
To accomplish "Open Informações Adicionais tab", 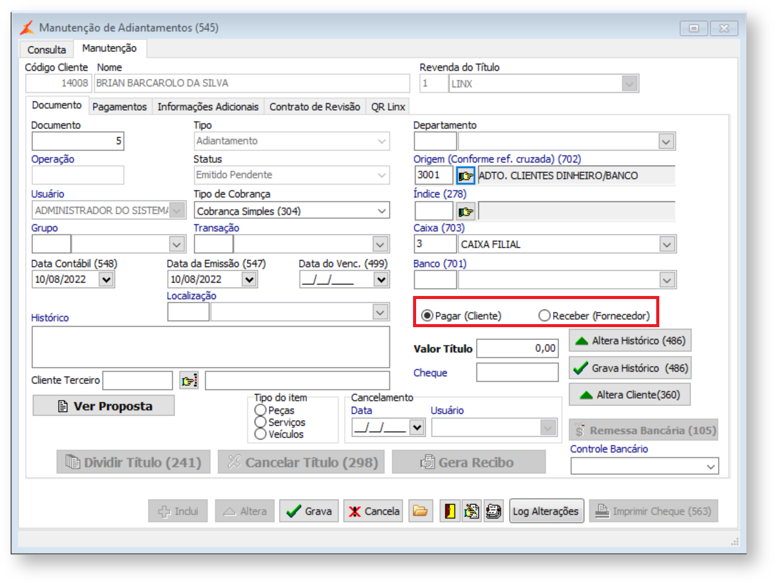I will tap(208, 106).
